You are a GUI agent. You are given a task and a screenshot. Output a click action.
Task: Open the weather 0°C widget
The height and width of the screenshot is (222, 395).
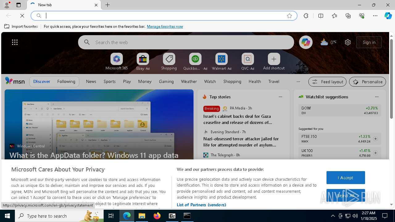328,42
